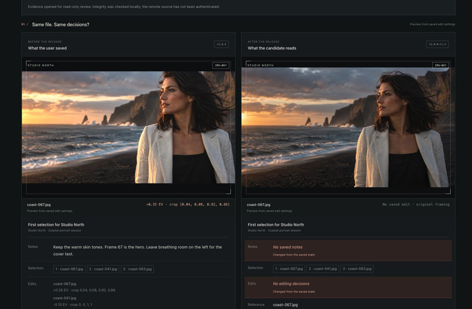Open the saved-edit coastal portrait preview
Image resolution: width=472 pixels, height=309 pixels.
(x=128, y=127)
